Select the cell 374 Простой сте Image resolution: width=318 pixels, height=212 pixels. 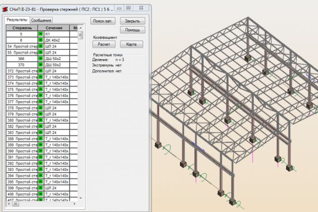point(22,83)
